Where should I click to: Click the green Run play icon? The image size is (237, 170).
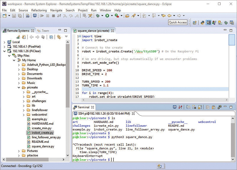[x=107, y=16]
